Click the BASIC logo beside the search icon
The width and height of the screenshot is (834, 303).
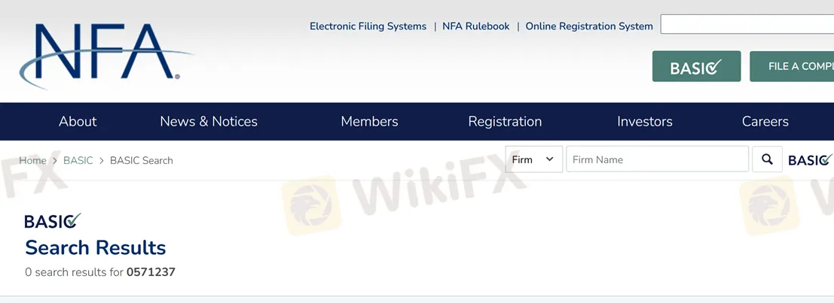pyautogui.click(x=809, y=160)
